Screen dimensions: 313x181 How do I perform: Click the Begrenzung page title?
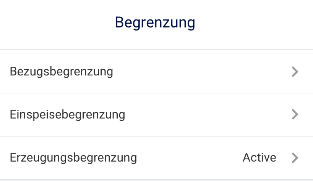155,22
